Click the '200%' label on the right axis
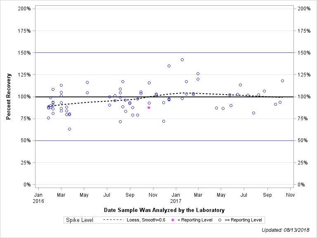This screenshot has width=317, height=238. point(304,9)
